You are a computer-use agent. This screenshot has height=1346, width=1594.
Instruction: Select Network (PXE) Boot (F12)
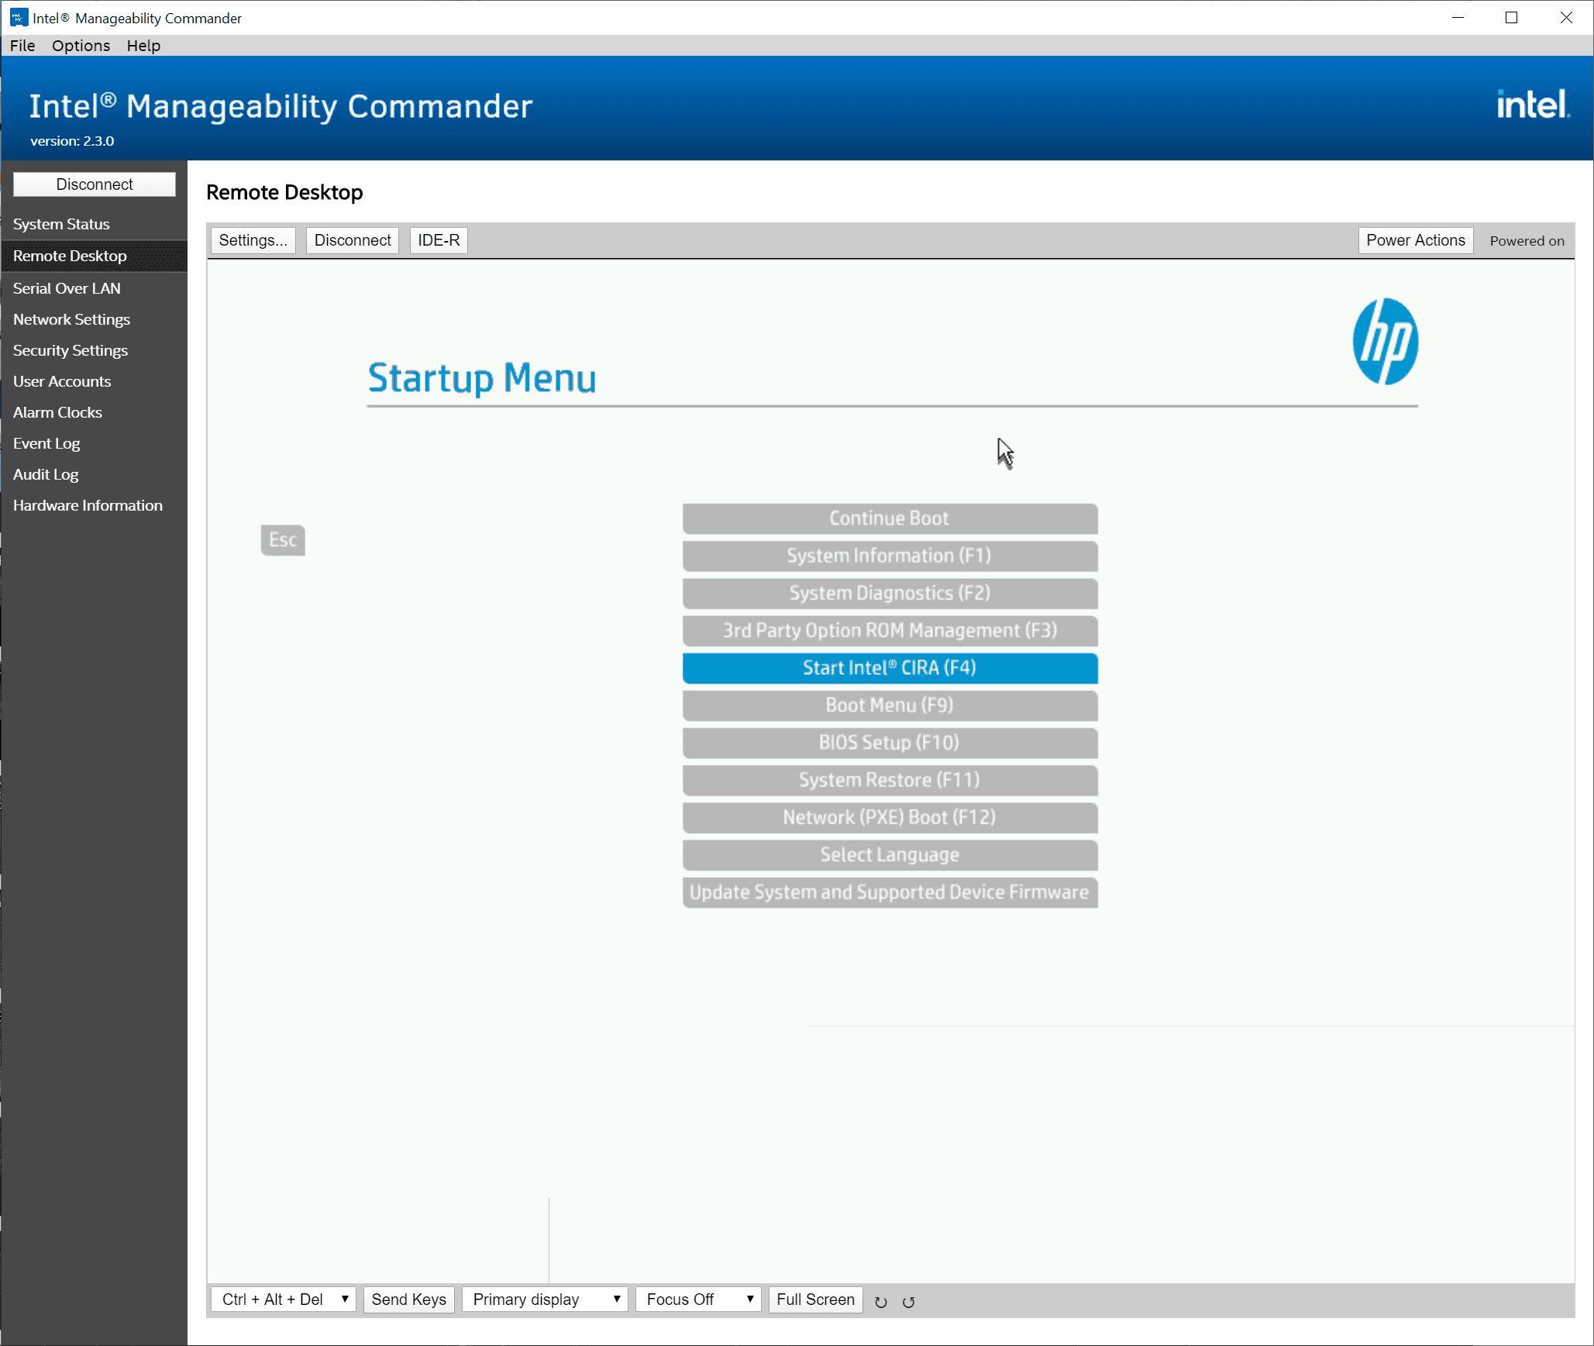pyautogui.click(x=890, y=818)
